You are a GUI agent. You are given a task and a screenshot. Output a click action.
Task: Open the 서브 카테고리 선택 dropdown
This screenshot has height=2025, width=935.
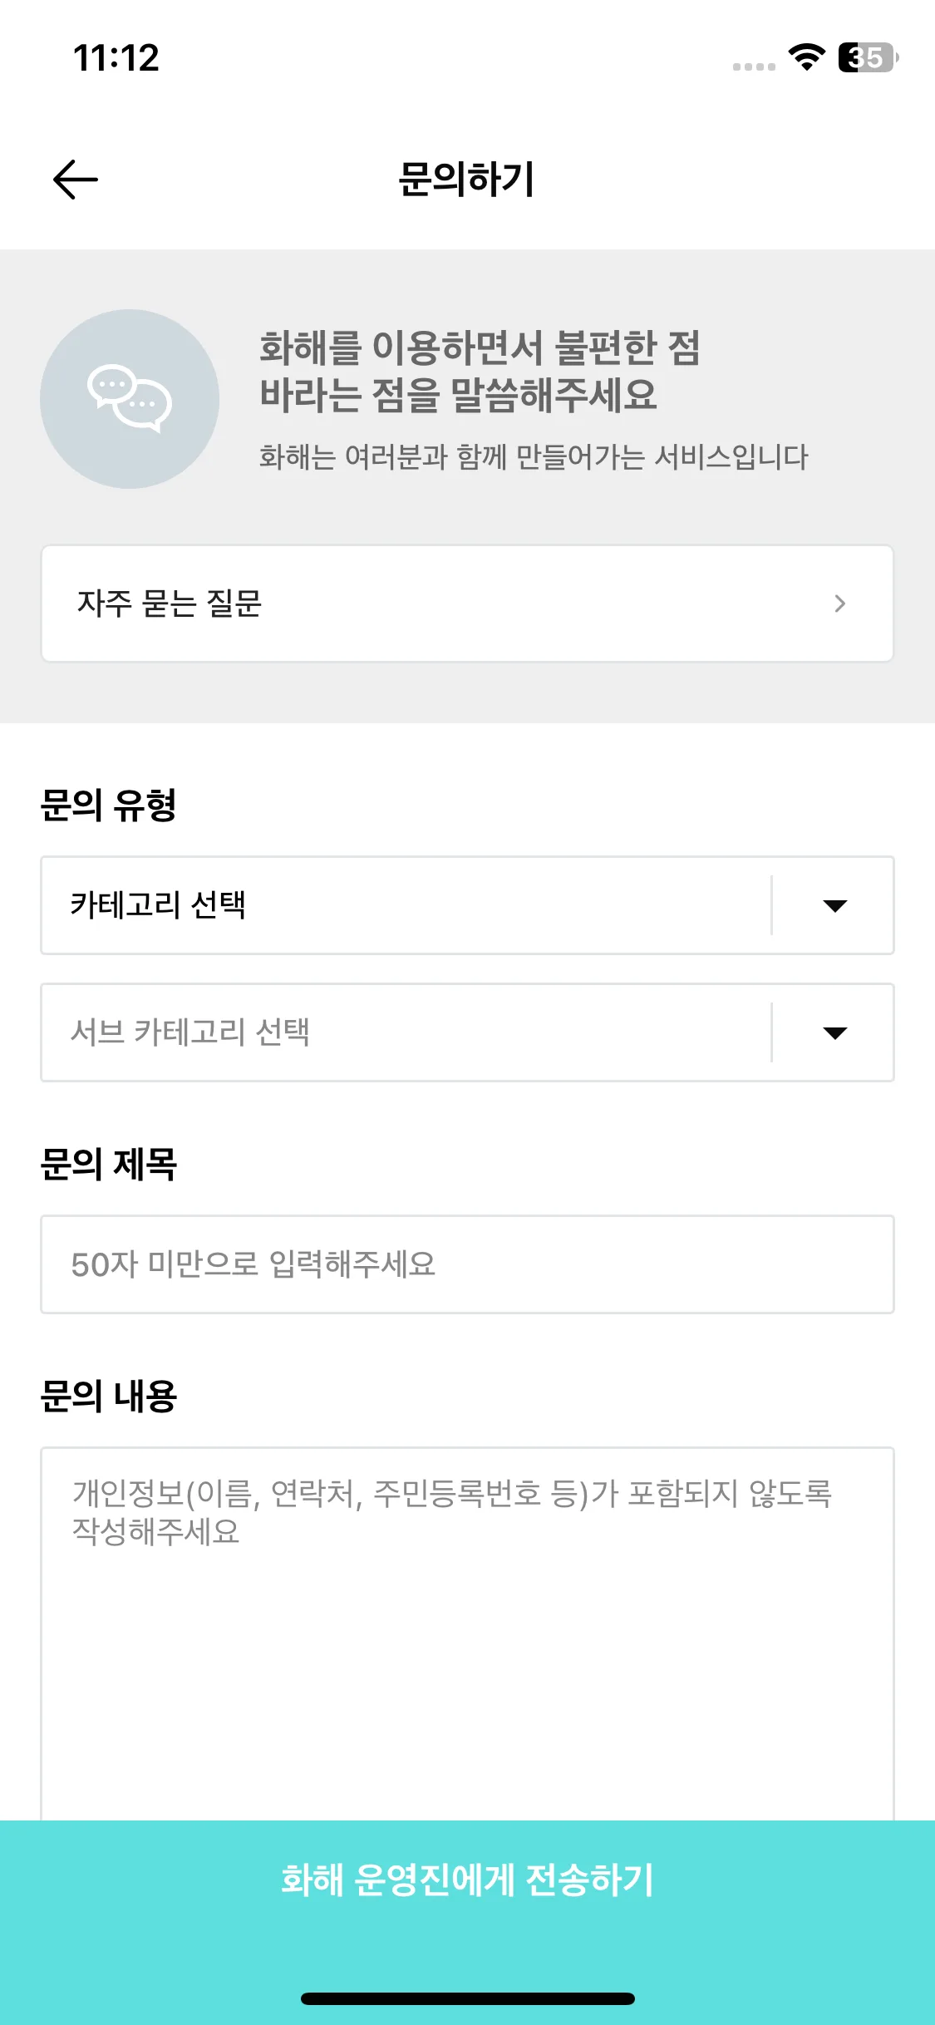click(x=467, y=1032)
